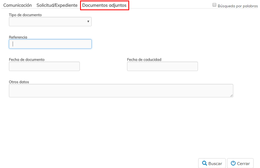This screenshot has width=260, height=168.
Task: Click the magnifying glass icon in Buscar
Action: [x=204, y=163]
